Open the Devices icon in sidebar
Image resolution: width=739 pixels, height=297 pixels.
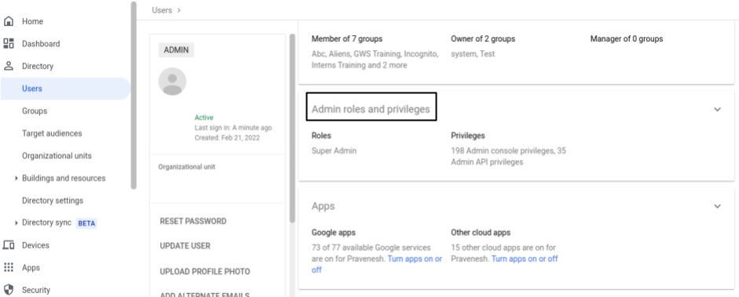click(x=9, y=244)
